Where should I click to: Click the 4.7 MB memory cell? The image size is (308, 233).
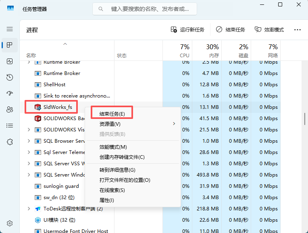(x=207, y=73)
